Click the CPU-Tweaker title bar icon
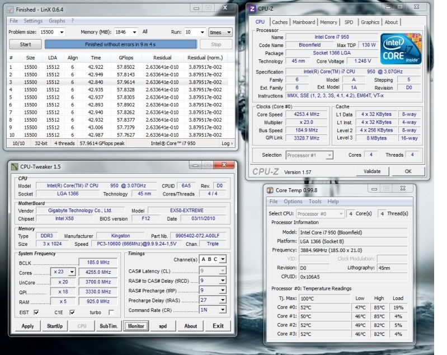Screen dimensions: 447x355 coord(14,166)
